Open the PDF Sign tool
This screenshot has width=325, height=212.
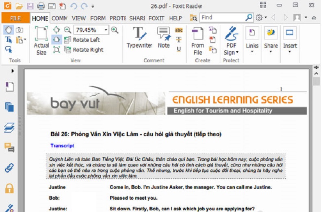click(231, 41)
